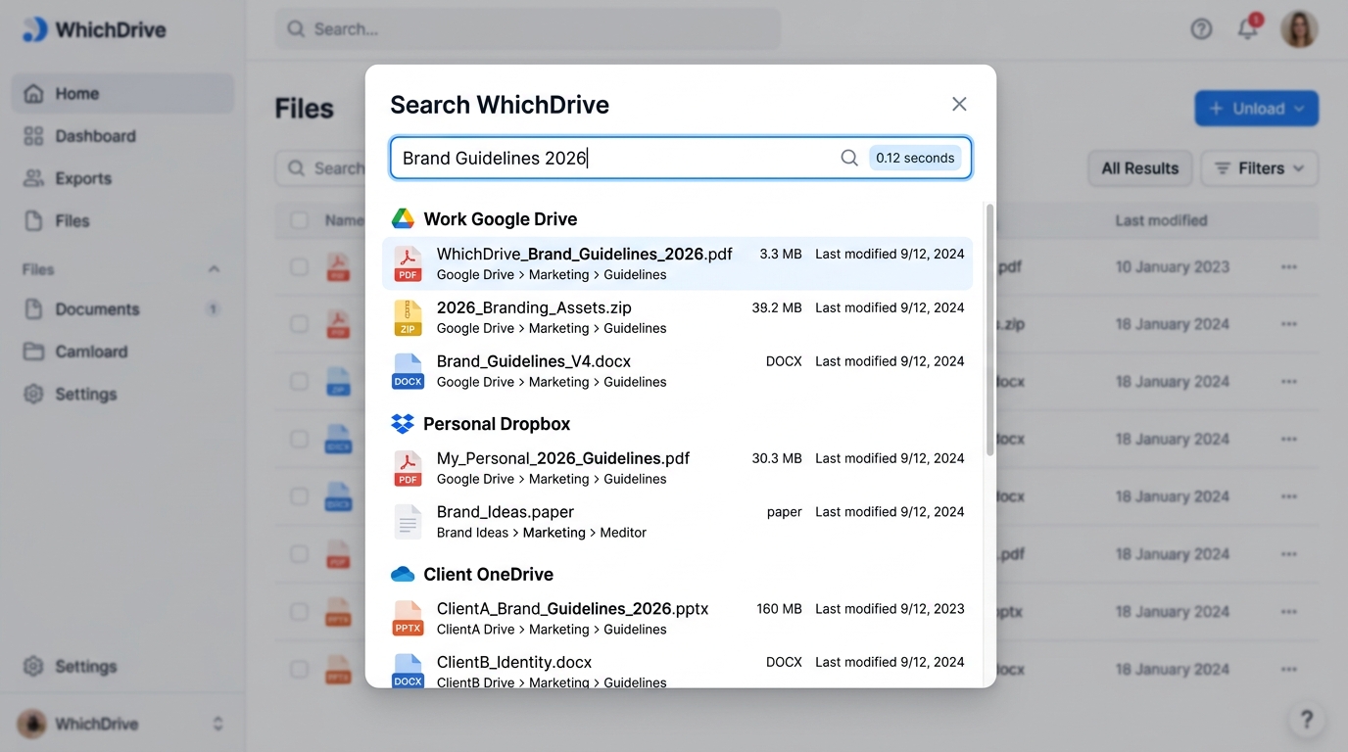Click the WhichDrive logo in the top-left corner
This screenshot has height=752, width=1348.
[94, 29]
